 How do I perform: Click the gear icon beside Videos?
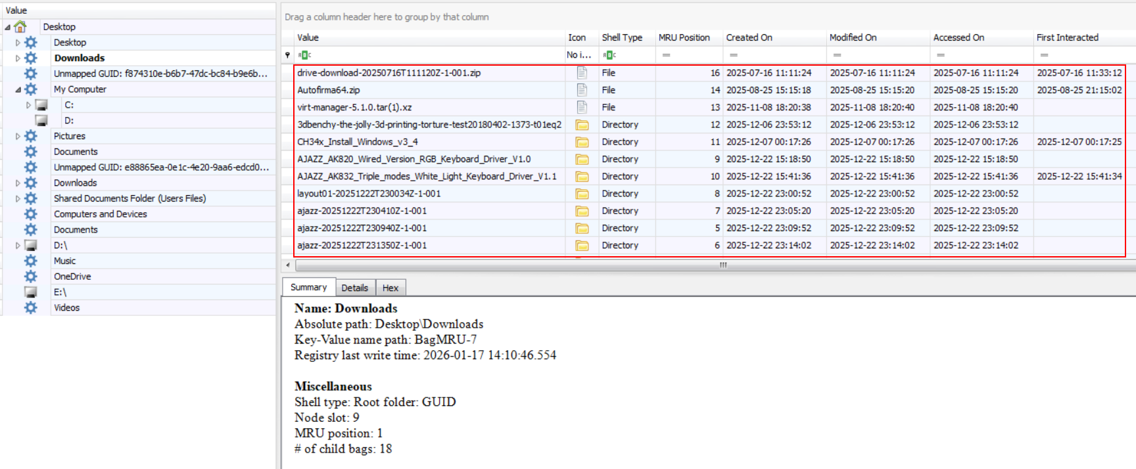[x=31, y=307]
